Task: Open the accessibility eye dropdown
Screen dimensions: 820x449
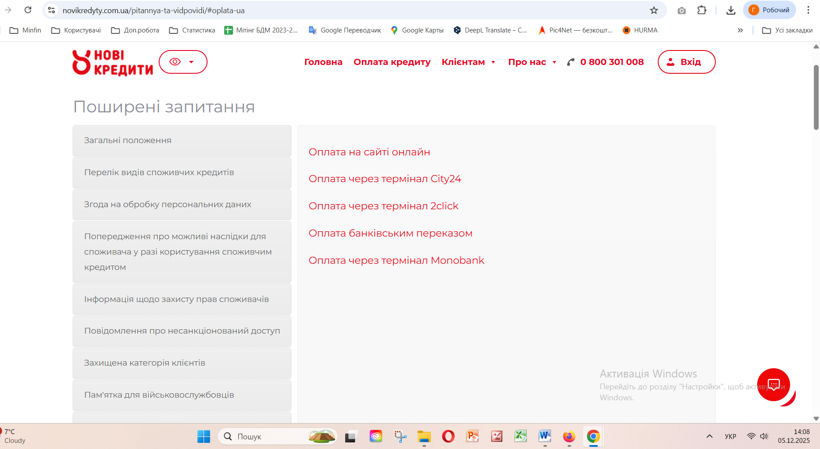Action: pyautogui.click(x=183, y=62)
